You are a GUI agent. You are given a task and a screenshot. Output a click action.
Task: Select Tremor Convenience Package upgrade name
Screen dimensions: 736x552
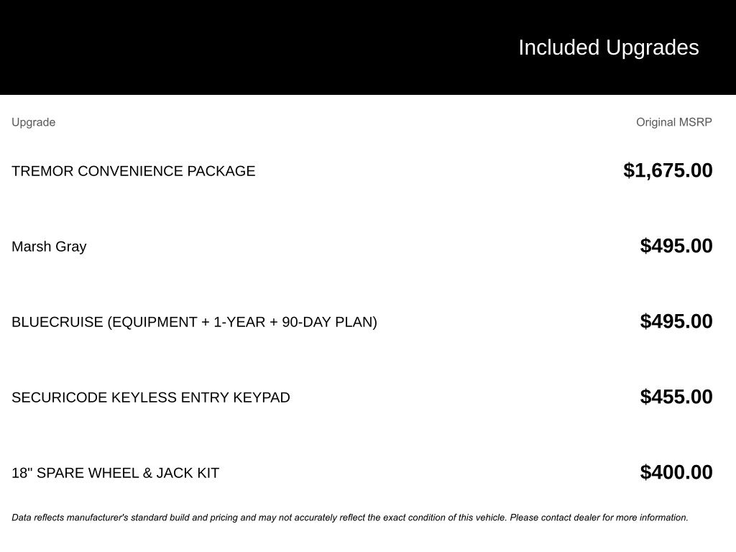tap(133, 171)
